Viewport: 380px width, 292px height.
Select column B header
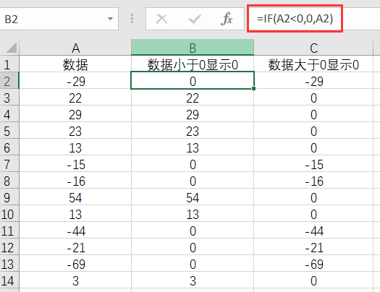[193, 48]
